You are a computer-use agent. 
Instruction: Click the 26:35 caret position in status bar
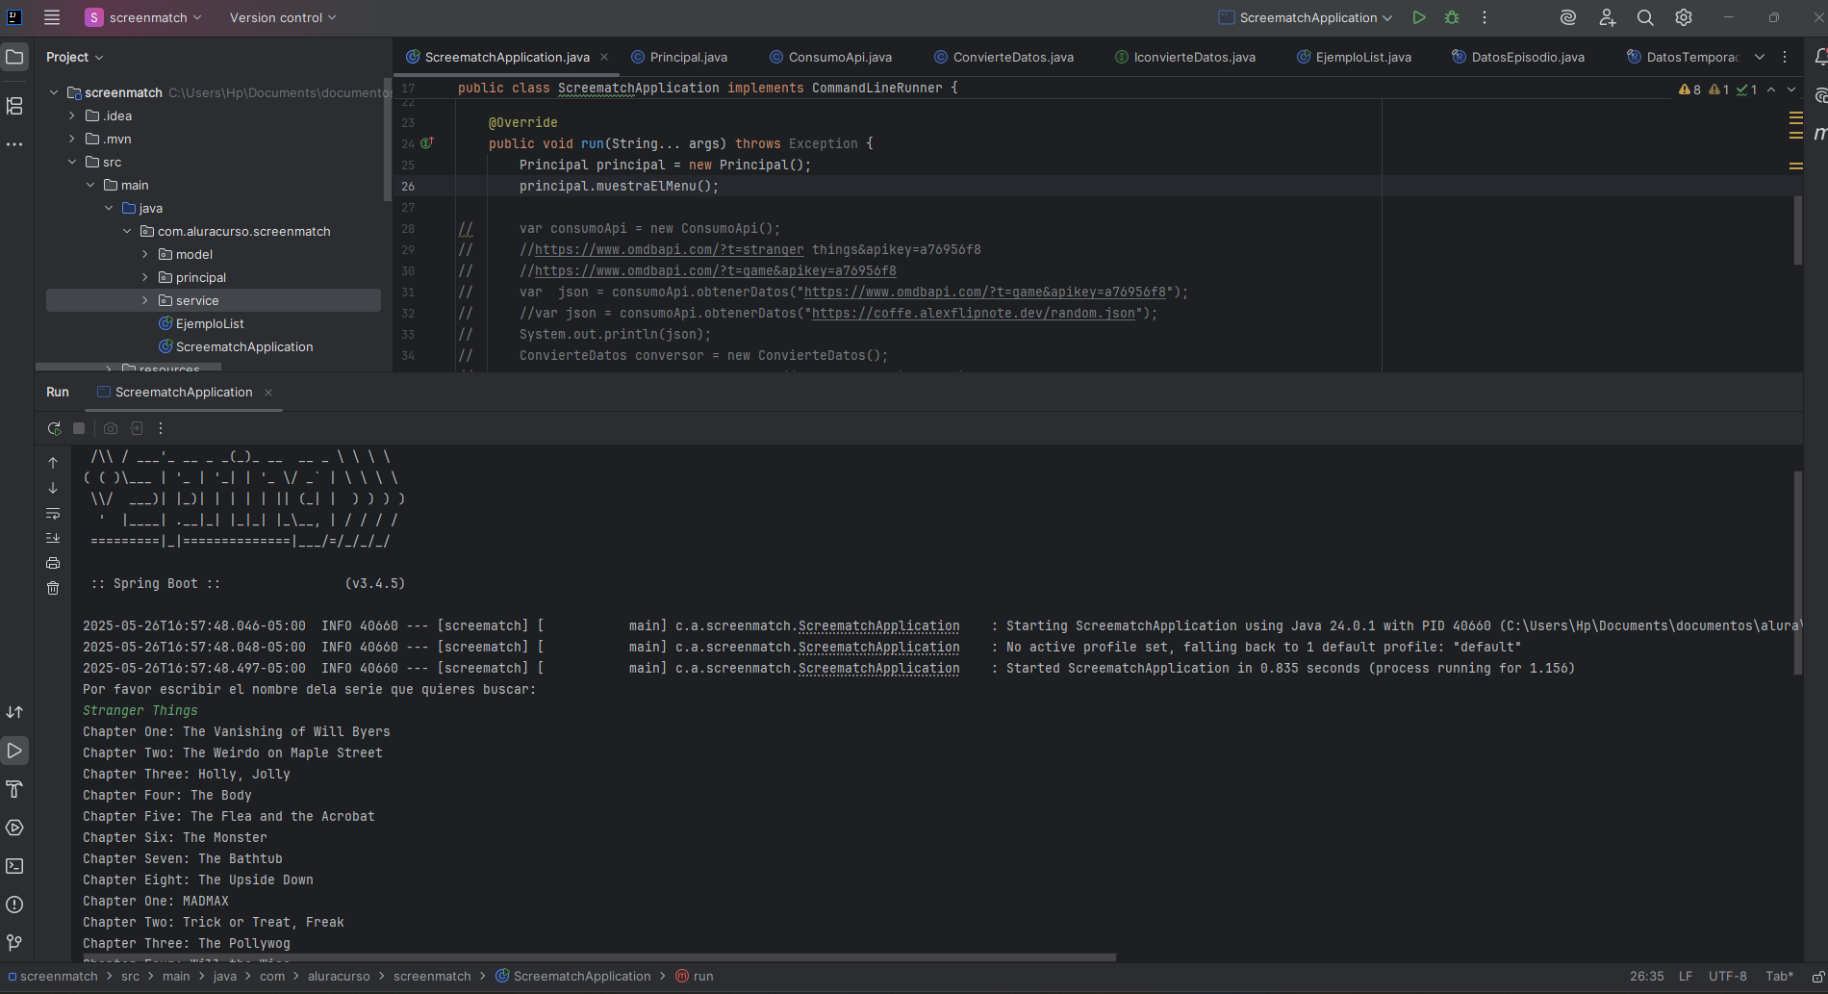pyautogui.click(x=1647, y=976)
